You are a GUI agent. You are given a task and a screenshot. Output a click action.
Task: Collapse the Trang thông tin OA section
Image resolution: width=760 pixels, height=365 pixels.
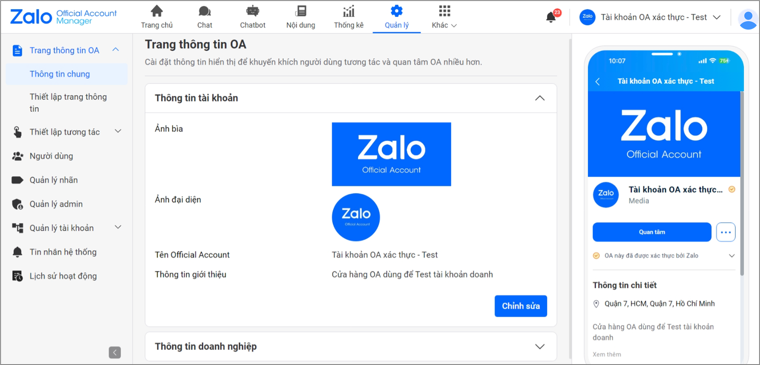117,49
